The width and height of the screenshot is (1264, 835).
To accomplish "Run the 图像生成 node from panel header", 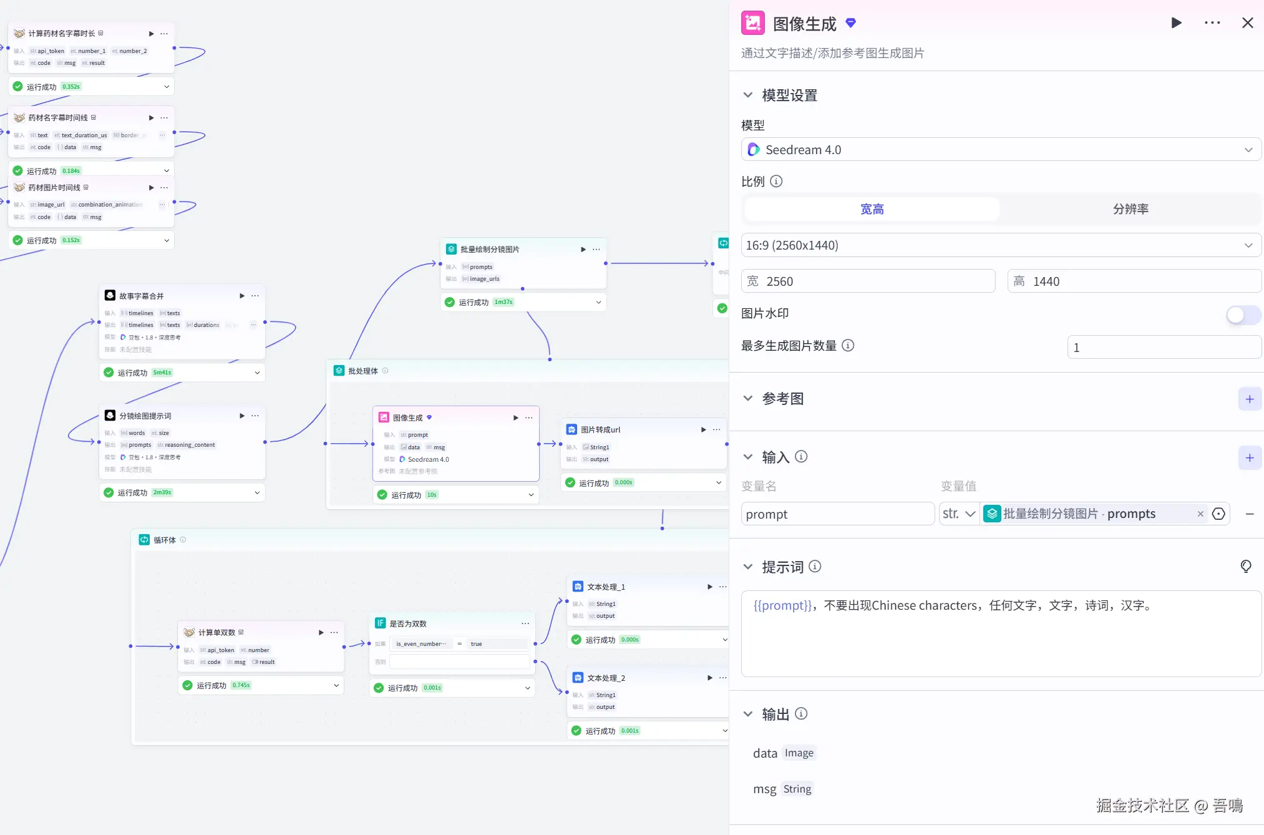I will pyautogui.click(x=1176, y=23).
